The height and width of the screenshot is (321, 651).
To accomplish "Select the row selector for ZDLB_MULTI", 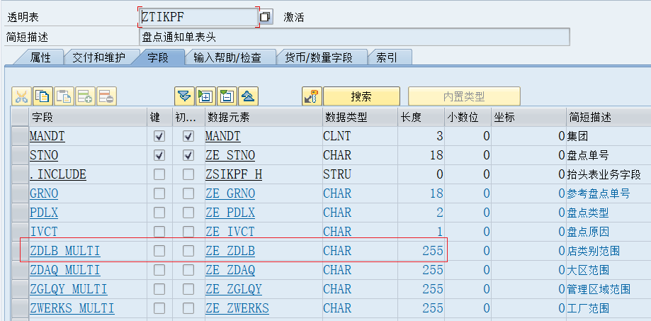I will [20, 251].
